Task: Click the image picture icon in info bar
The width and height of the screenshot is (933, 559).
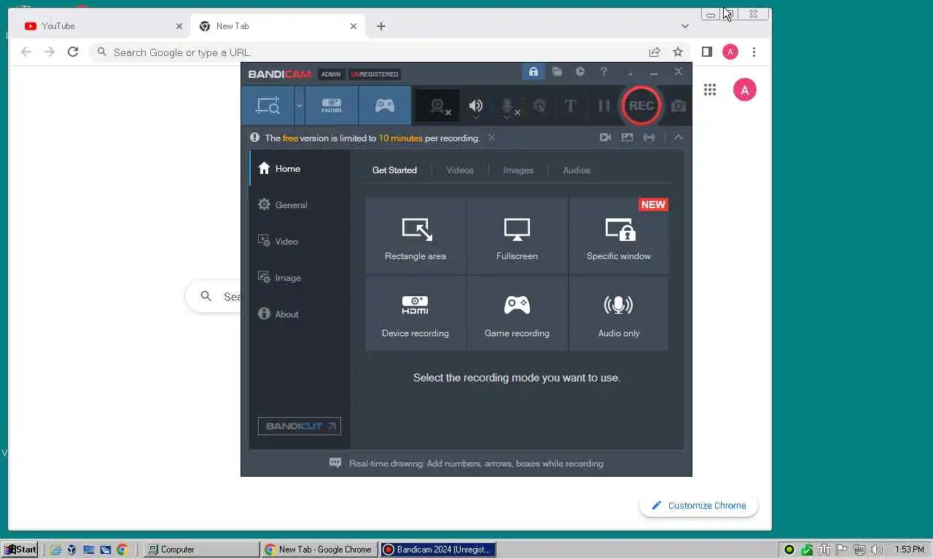Action: click(627, 137)
